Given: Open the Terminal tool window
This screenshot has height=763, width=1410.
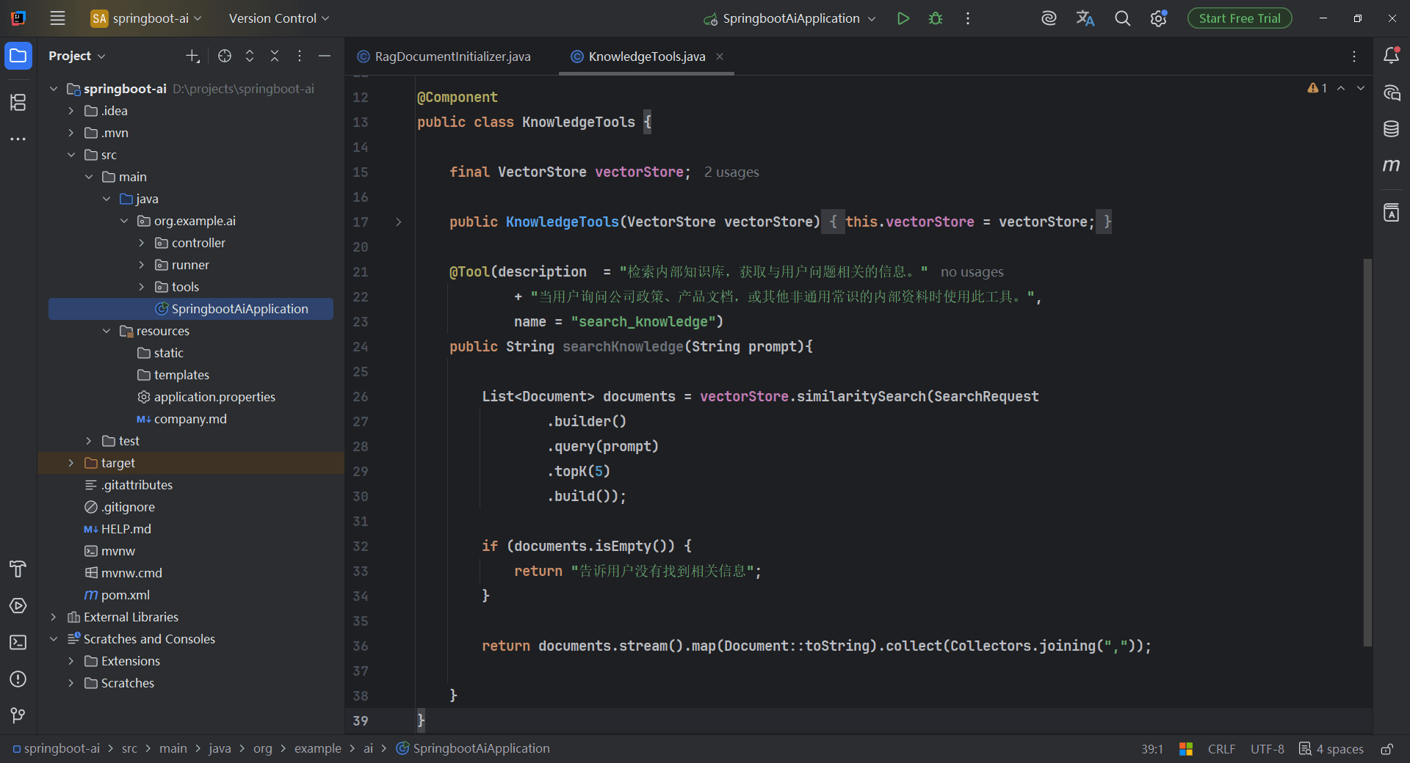Looking at the screenshot, I should pos(18,642).
